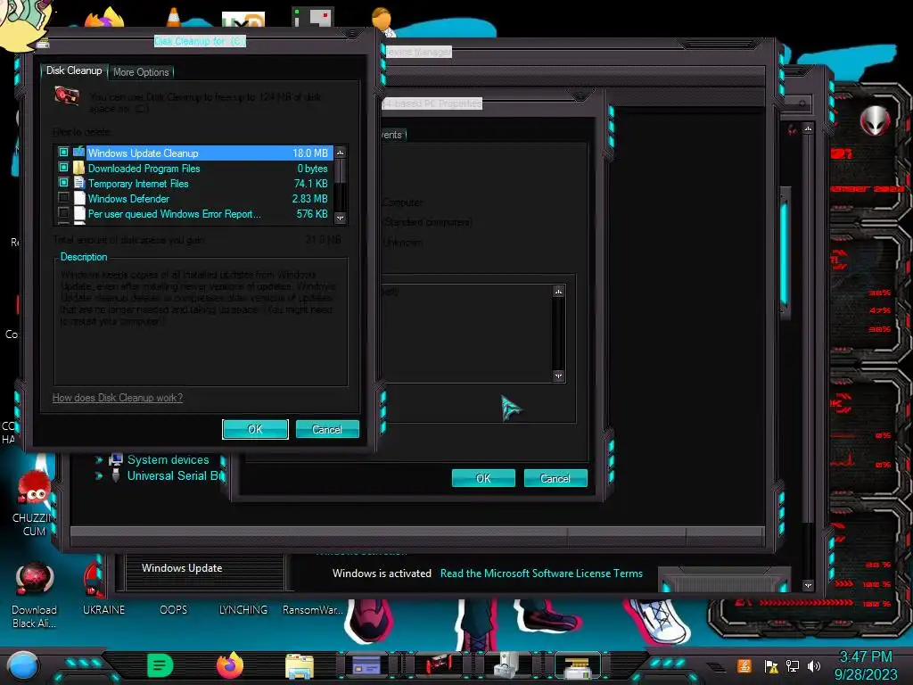Switch to Device Manager taskbar button
The height and width of the screenshot is (685, 913).
(506, 665)
